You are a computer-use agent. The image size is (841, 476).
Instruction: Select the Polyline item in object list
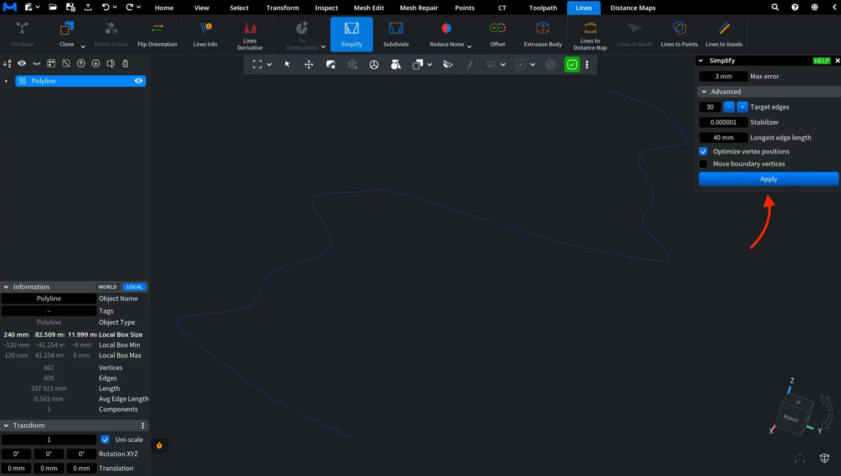[x=81, y=81]
